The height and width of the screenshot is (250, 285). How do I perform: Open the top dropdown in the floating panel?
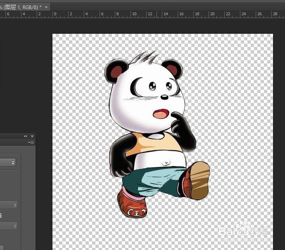(x=8, y=162)
